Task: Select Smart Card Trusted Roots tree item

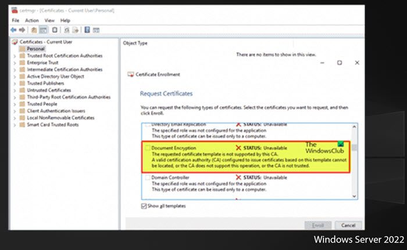Action: (53, 125)
